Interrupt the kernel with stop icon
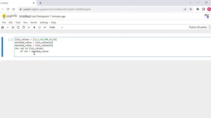This screenshot has height=118, width=211. (34, 28)
